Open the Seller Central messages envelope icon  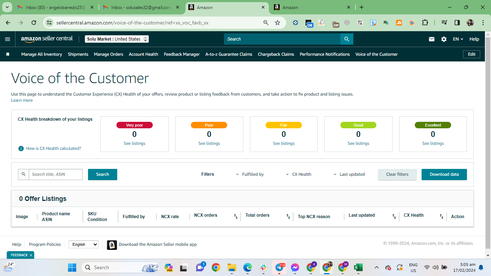click(x=432, y=39)
